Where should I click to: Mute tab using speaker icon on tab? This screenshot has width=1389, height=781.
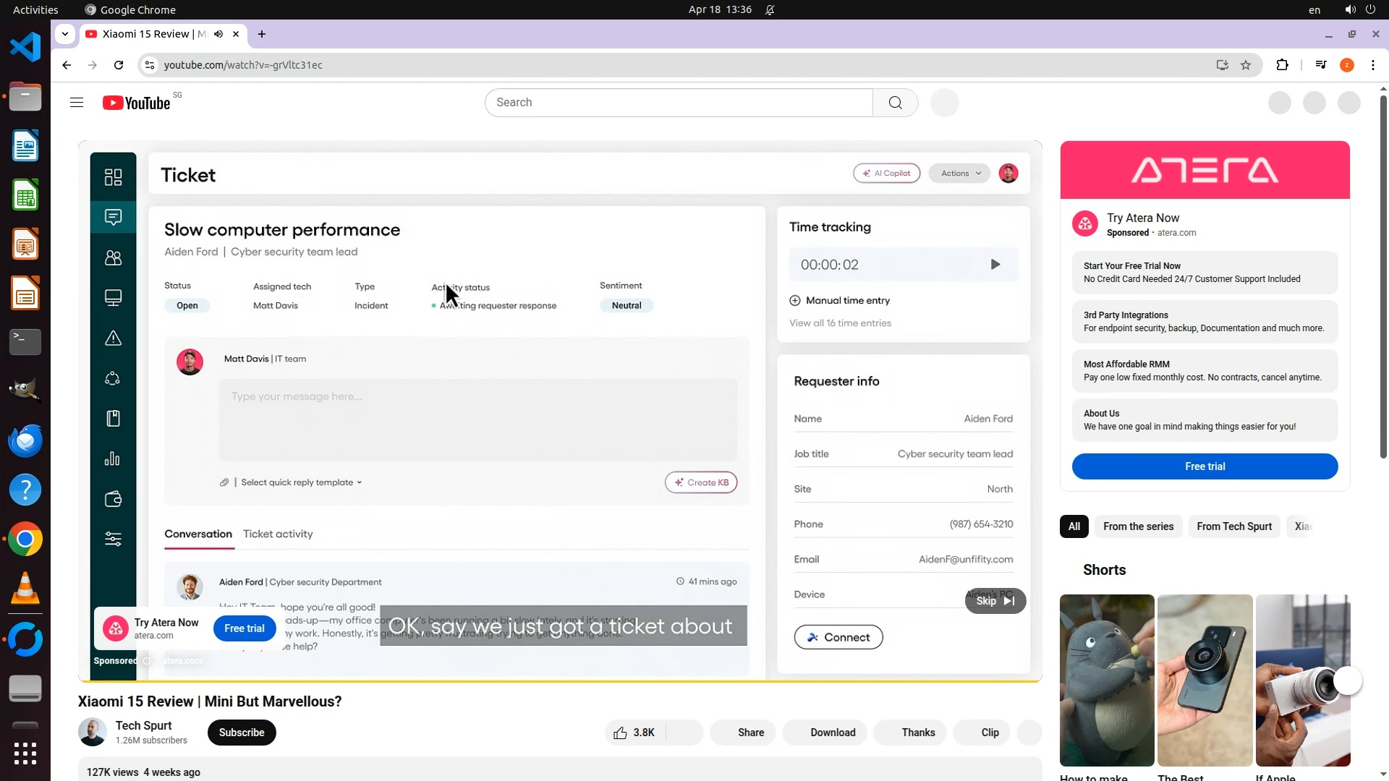[x=218, y=34]
